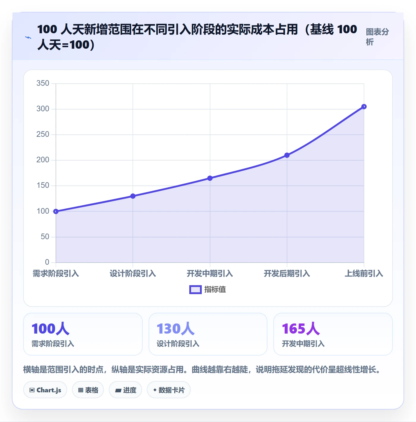The width and height of the screenshot is (416, 422).
Task: Select the 表格 tag
Action: [88, 390]
